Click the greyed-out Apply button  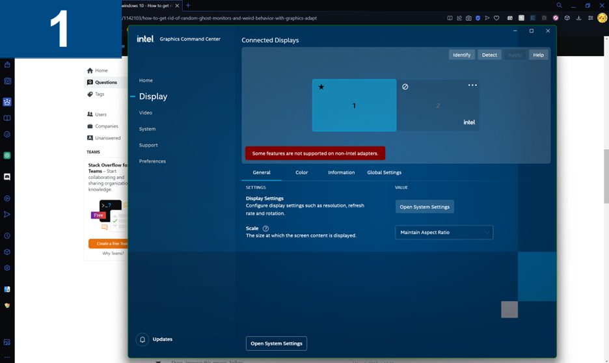pos(515,55)
